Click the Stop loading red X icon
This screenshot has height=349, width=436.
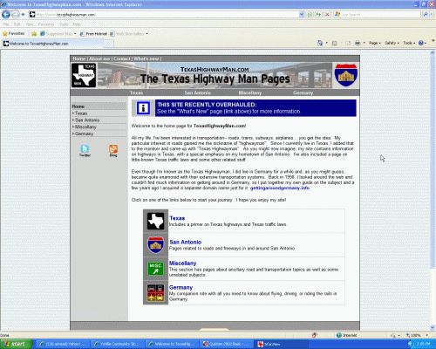pos(327,14)
